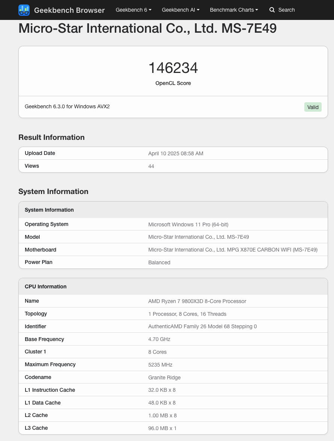Image resolution: width=334 pixels, height=441 pixels.
Task: Click the Identifier row label
Action: coord(35,327)
